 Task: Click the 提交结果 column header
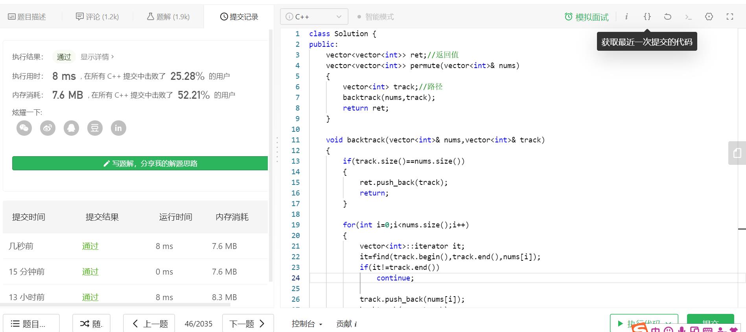[x=102, y=217]
